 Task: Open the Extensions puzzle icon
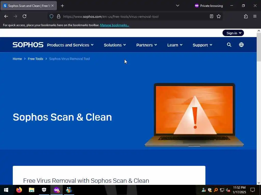tap(246, 17)
